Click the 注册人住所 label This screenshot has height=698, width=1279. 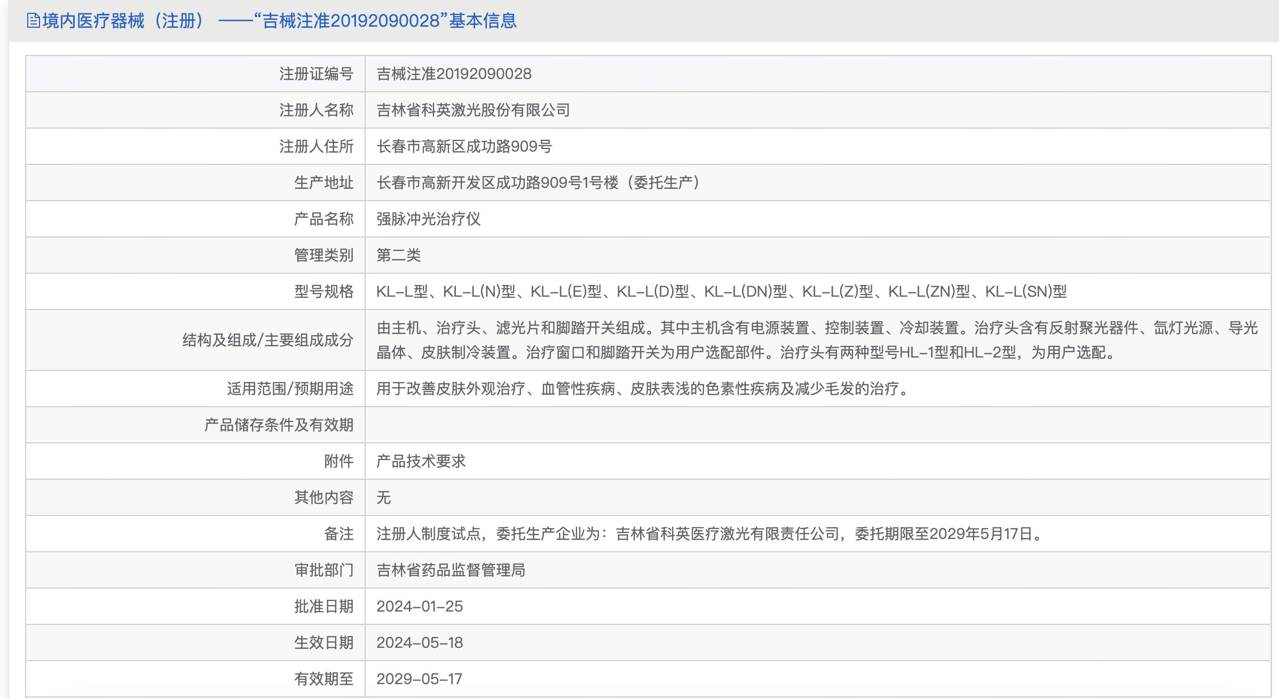pyautogui.click(x=316, y=146)
